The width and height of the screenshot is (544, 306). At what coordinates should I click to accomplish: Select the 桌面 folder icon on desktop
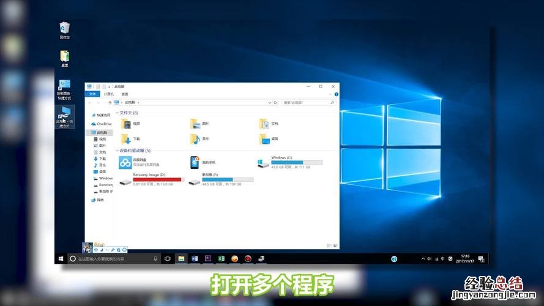tap(64, 58)
